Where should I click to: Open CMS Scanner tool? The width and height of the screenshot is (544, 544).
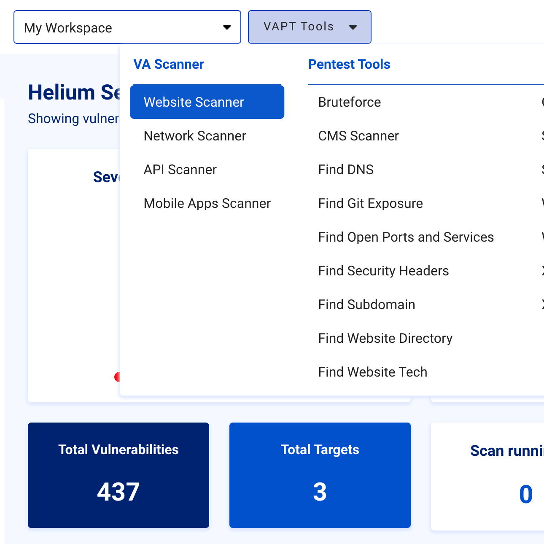coord(358,136)
